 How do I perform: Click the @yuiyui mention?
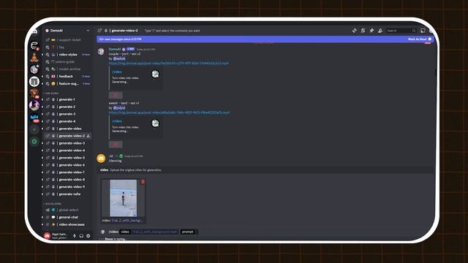click(119, 108)
